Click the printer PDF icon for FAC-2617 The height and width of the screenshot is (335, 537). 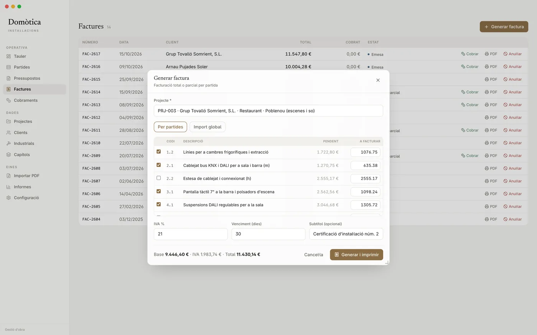[487, 54]
